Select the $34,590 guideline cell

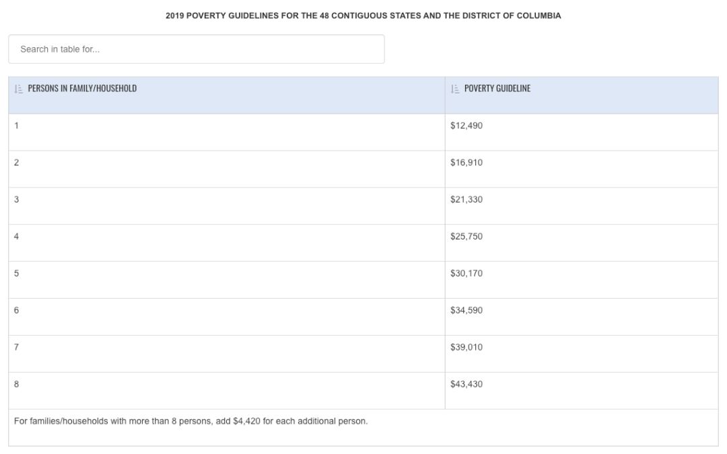click(x=466, y=311)
